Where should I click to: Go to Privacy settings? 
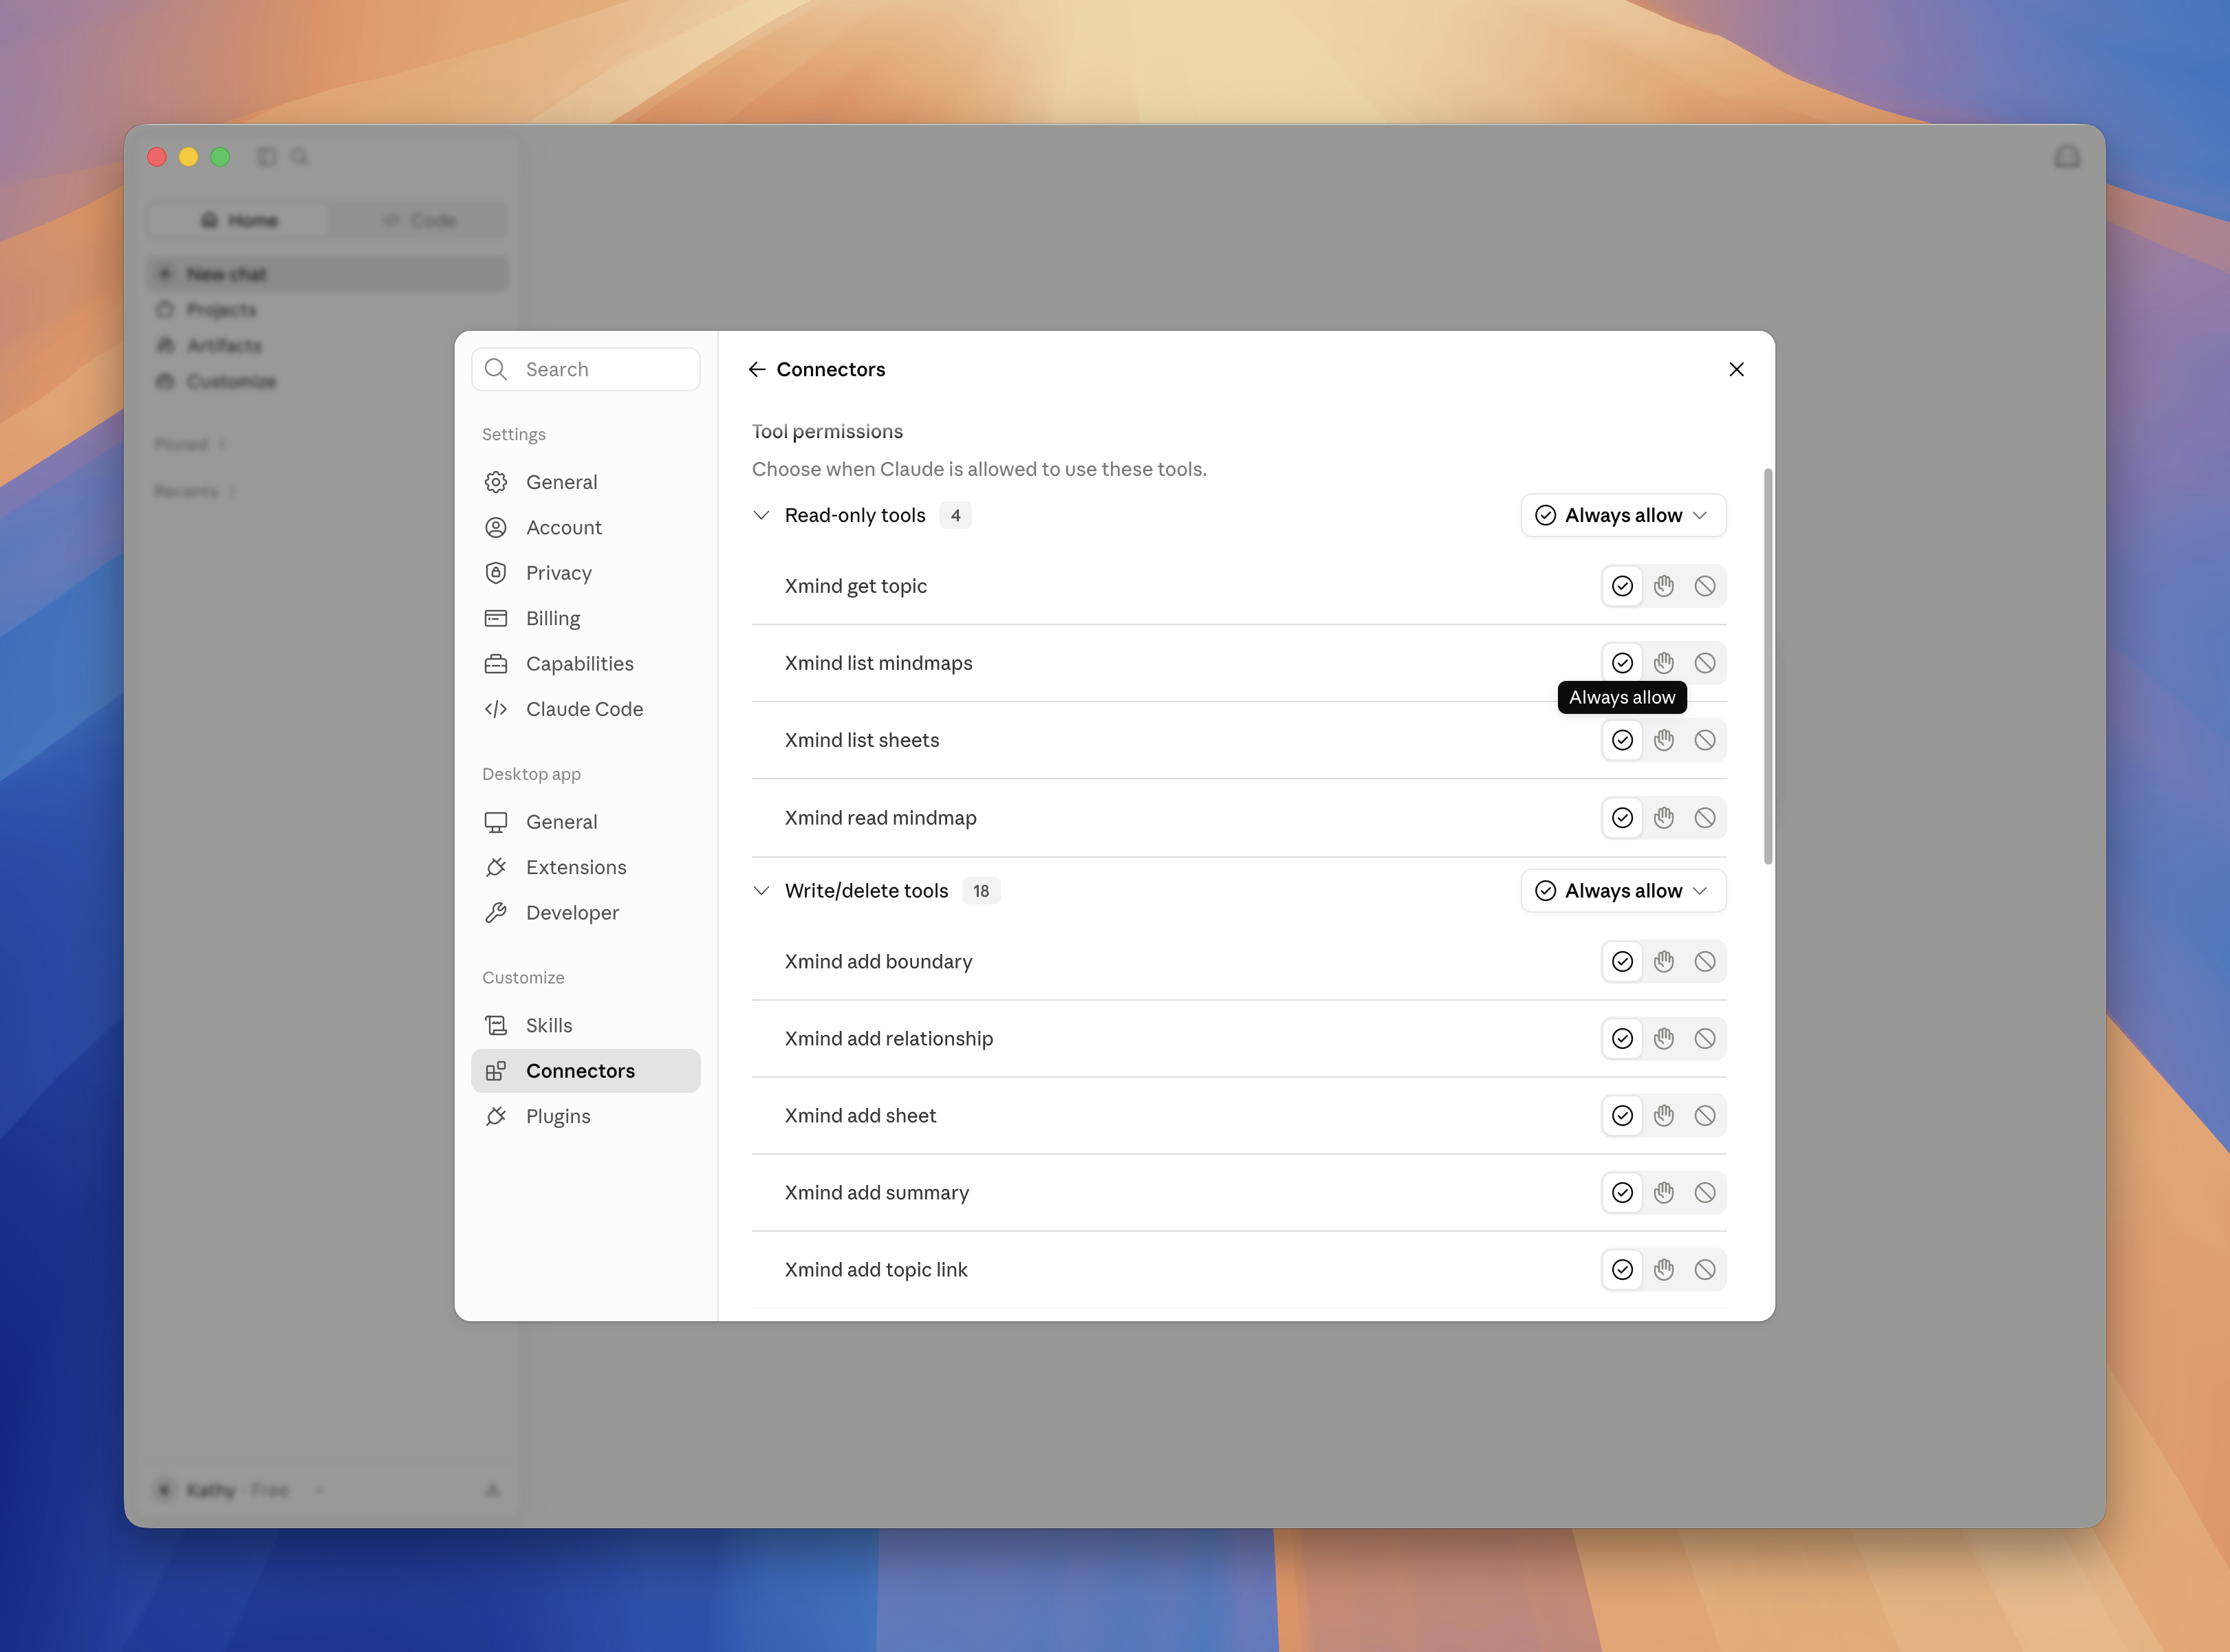pyautogui.click(x=585, y=573)
